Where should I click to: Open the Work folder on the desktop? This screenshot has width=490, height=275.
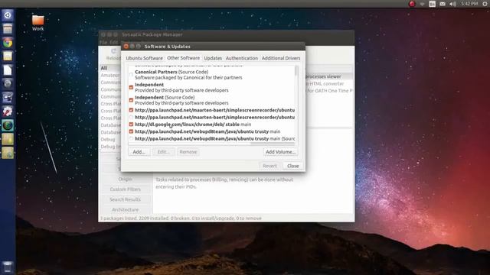(x=38, y=23)
